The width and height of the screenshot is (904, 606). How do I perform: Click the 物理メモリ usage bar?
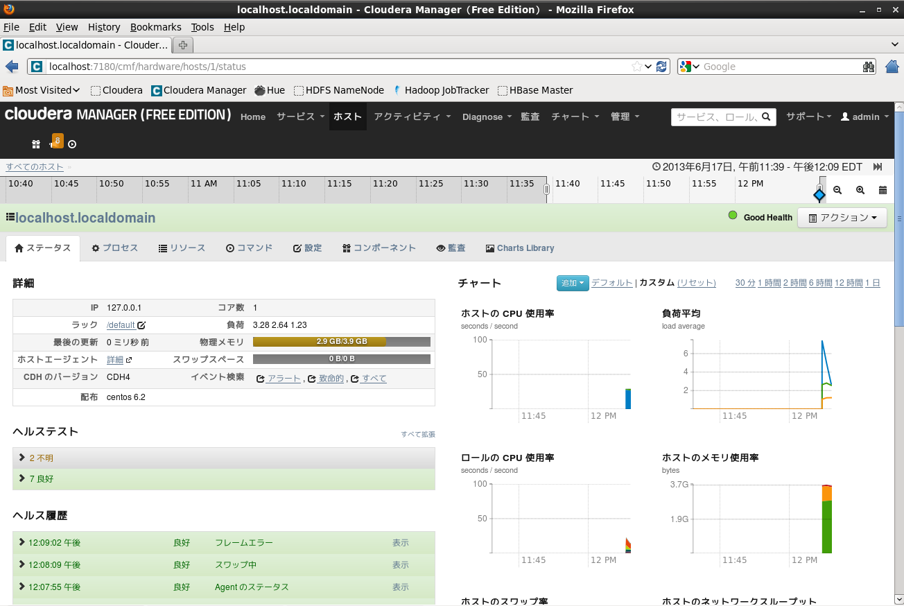(342, 342)
